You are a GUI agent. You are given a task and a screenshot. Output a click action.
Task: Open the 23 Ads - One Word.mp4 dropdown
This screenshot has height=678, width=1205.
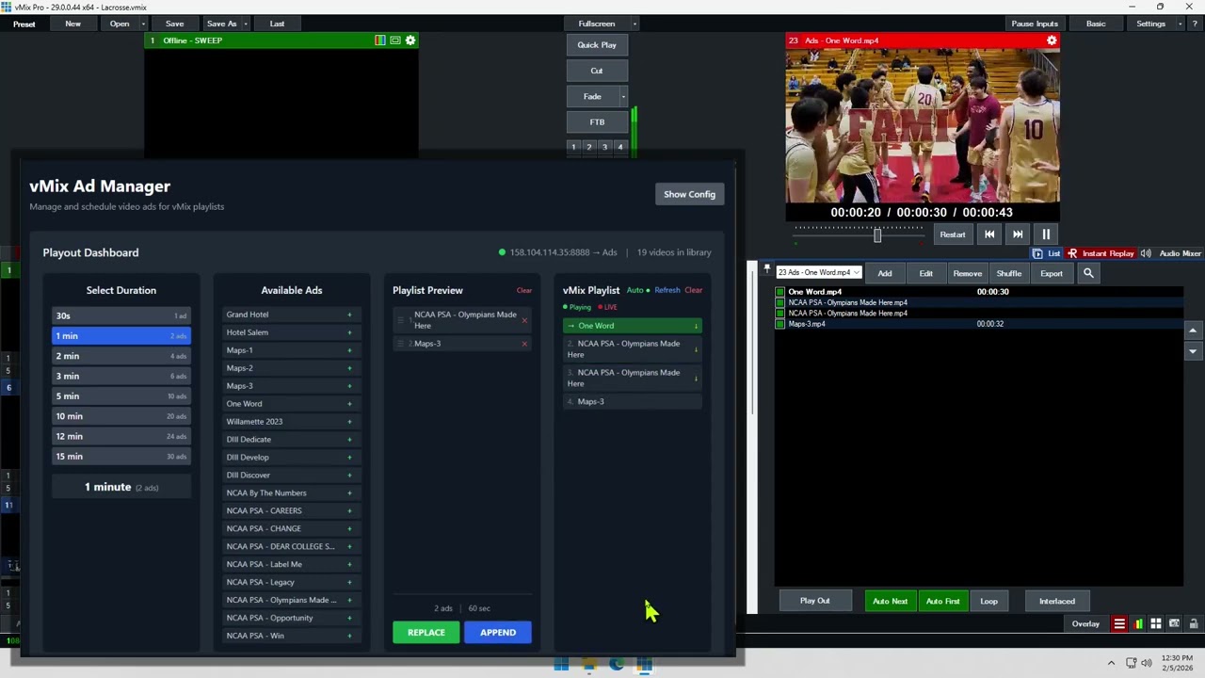point(818,273)
